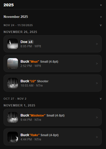This screenshot has height=149, width=106.
Task: Open the "Mistletoe" buck name link
Action: coord(37,116)
